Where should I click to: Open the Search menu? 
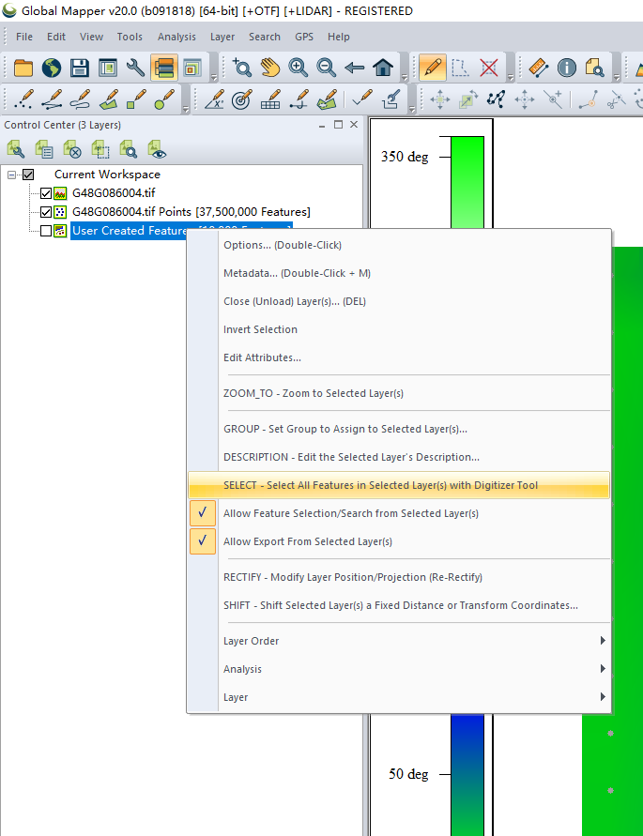[264, 37]
